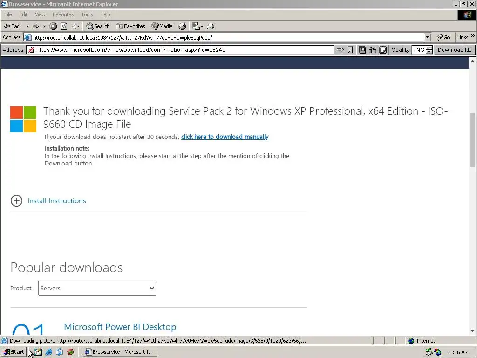Open the Help menu

tap(105, 14)
